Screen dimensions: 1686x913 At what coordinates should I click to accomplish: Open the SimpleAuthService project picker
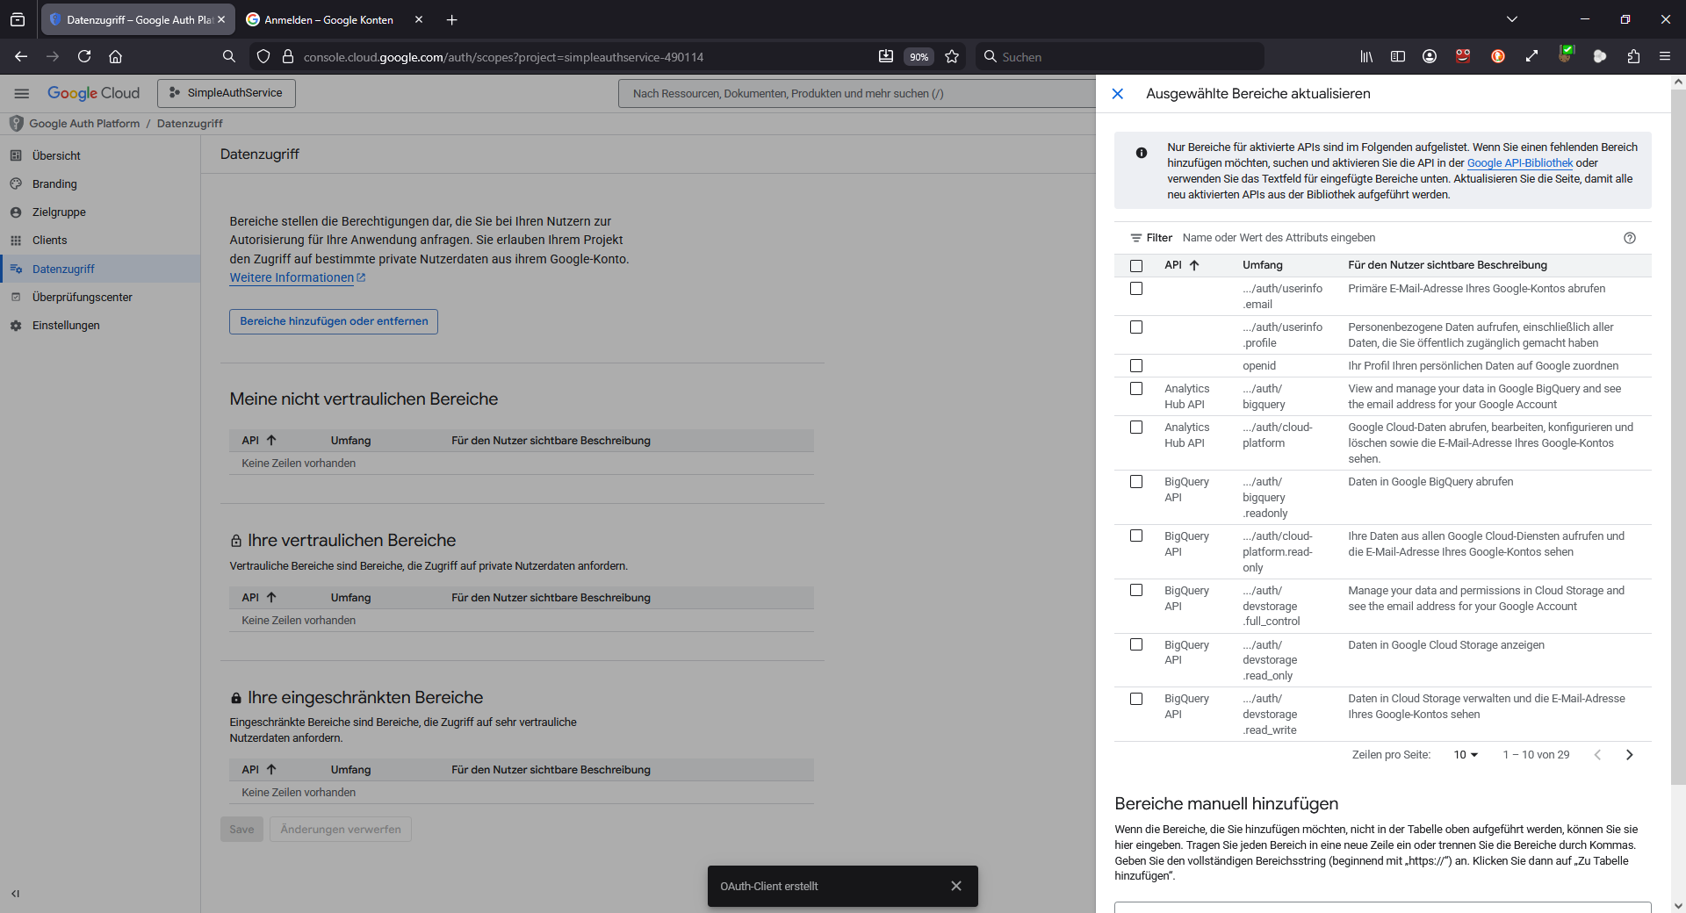[227, 93]
